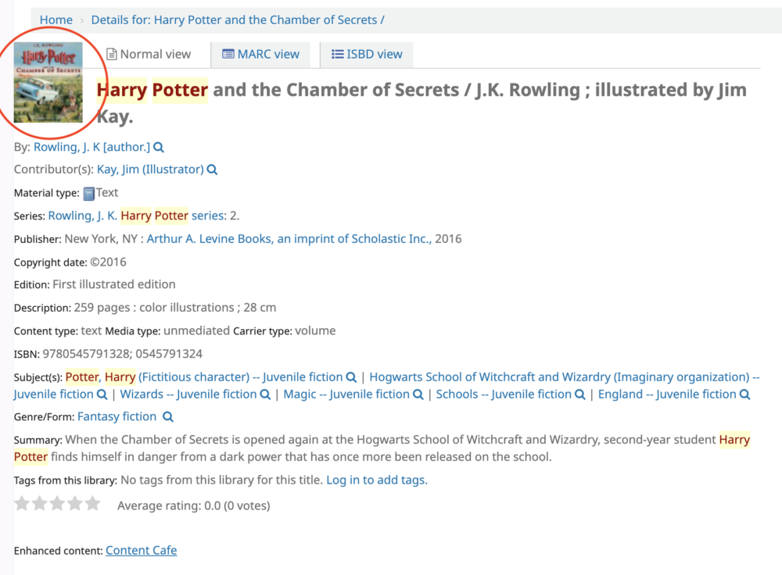The height and width of the screenshot is (575, 782).
Task: Switch to MARC view tab
Action: (x=261, y=55)
